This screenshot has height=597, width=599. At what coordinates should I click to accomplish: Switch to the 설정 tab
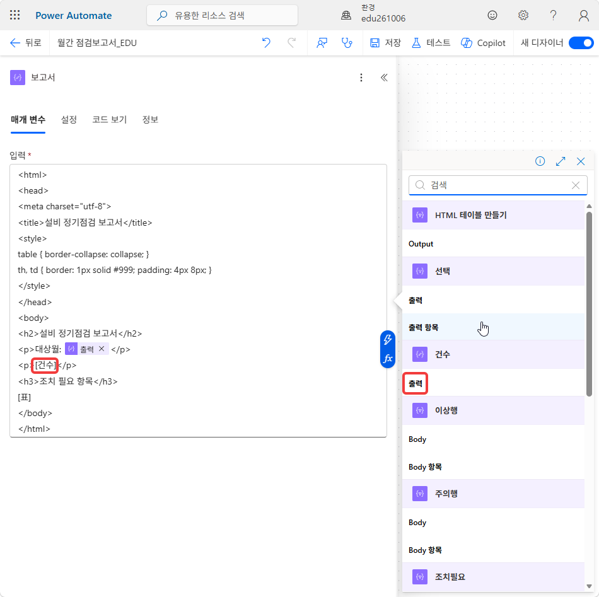tap(69, 120)
